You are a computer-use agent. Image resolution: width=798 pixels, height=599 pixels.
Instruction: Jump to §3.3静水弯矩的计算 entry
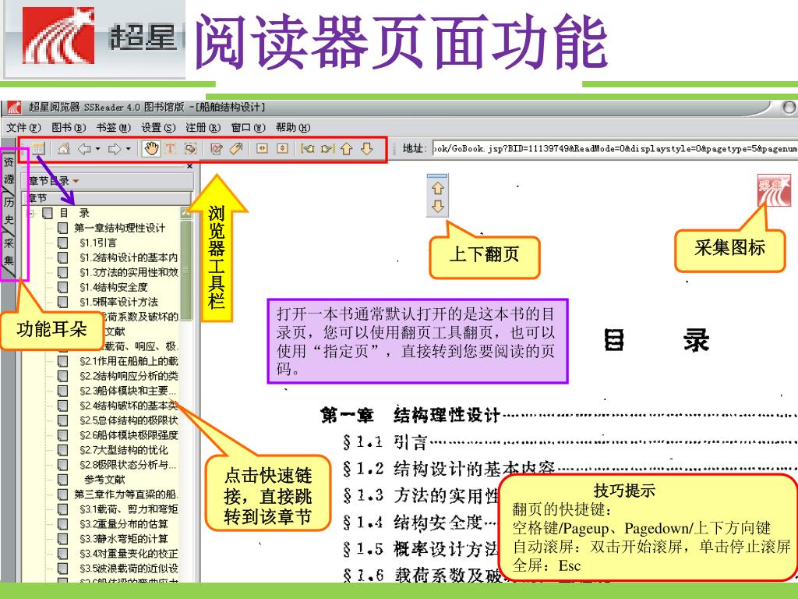point(123,538)
